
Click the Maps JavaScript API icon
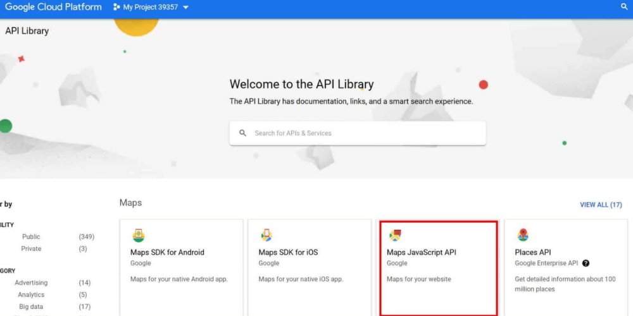[x=395, y=235]
